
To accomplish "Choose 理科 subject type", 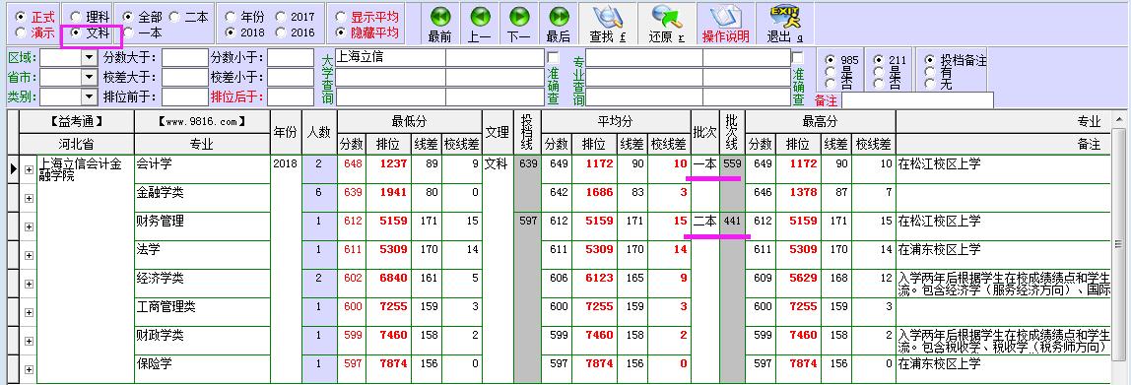I will pyautogui.click(x=75, y=17).
